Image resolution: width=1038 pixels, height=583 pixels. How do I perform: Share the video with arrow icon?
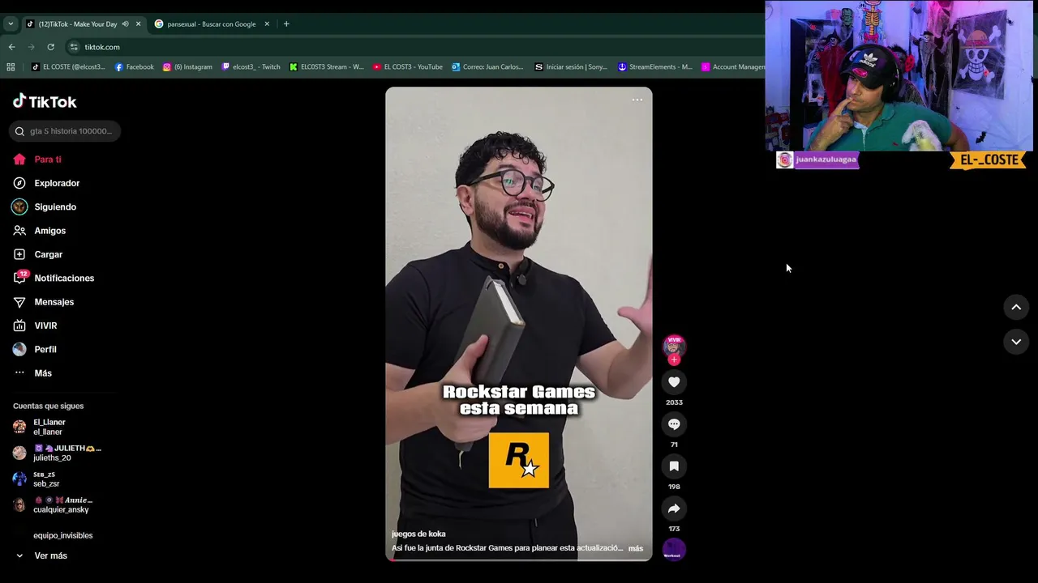point(674,509)
